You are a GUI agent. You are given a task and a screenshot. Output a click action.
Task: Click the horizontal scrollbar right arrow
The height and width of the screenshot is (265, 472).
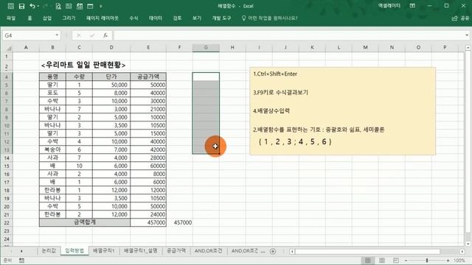point(462,252)
